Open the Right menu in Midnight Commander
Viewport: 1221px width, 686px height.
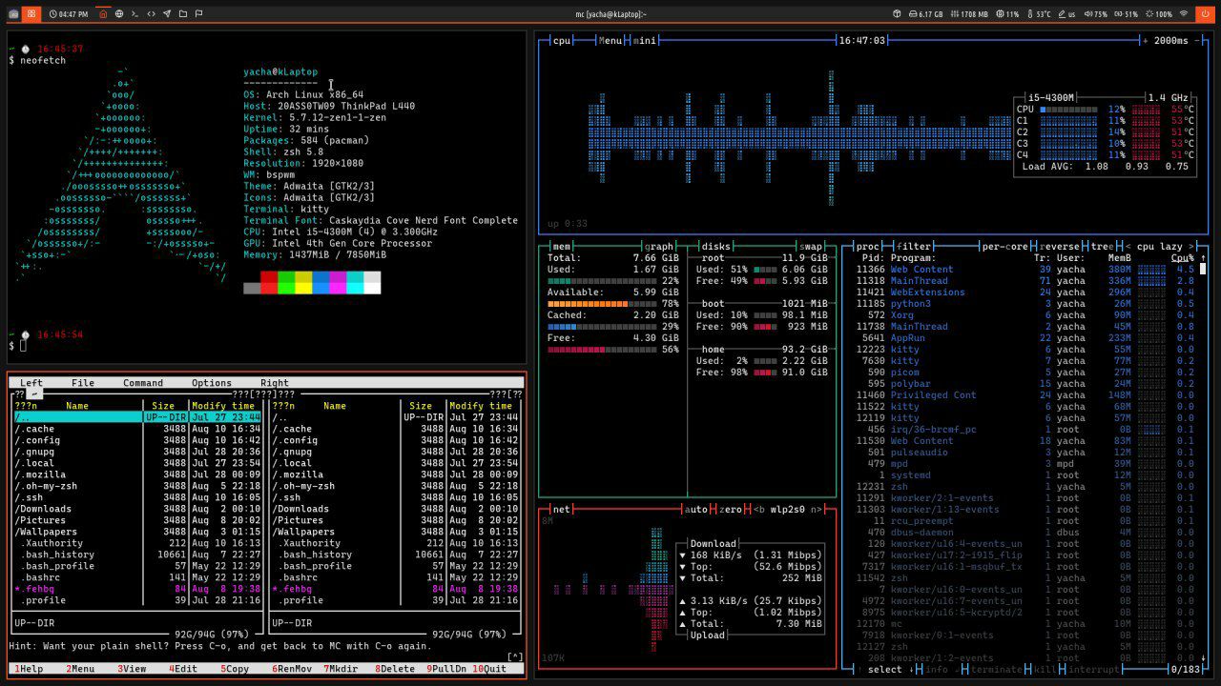275,383
